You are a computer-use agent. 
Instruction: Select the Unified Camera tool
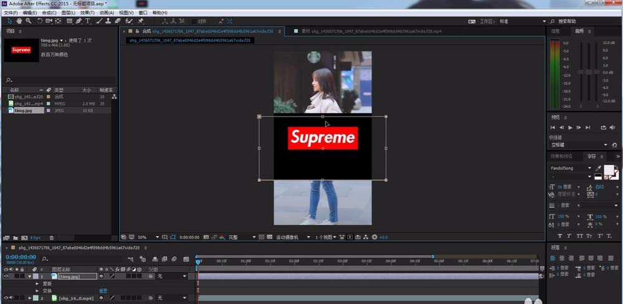pyautogui.click(x=49, y=21)
